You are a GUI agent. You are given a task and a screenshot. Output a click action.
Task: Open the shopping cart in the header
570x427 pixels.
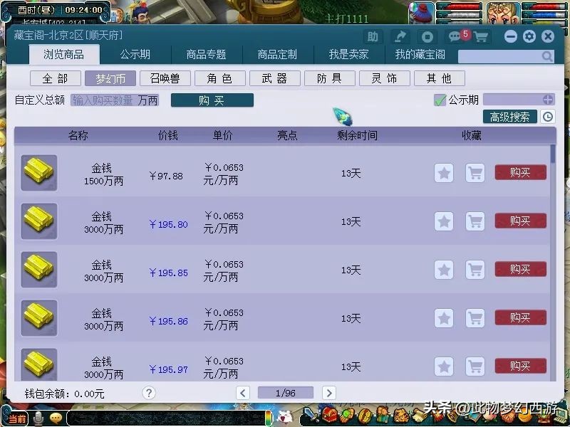tap(481, 37)
